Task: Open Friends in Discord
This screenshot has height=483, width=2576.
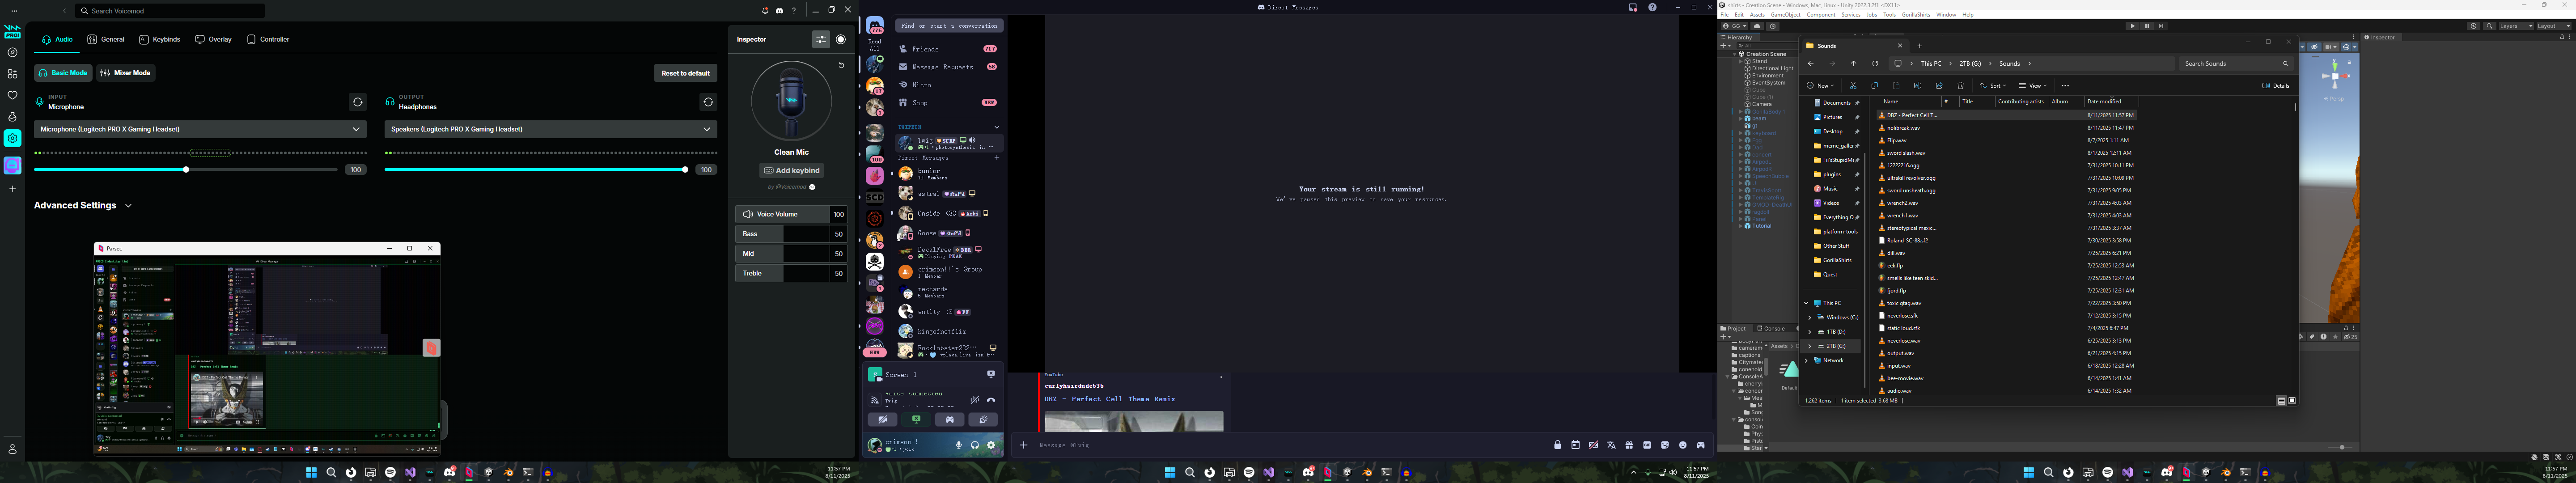Action: (949, 49)
